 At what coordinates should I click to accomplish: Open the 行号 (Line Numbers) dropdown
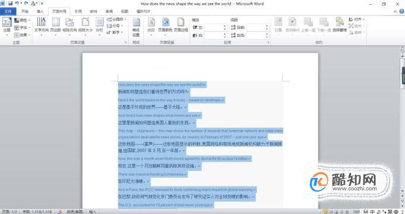click(x=115, y=25)
